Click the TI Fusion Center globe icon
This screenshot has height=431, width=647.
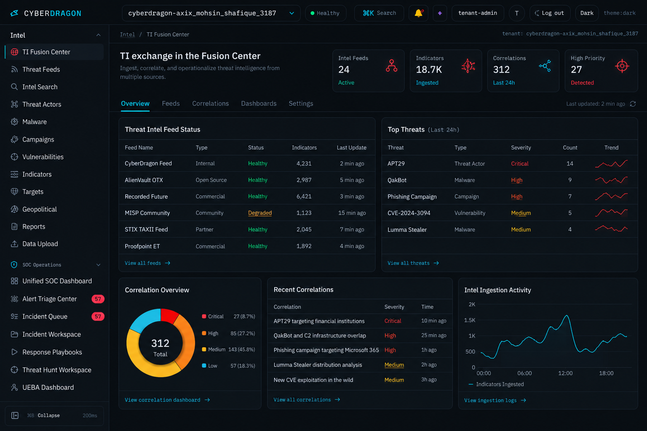pyautogui.click(x=14, y=52)
